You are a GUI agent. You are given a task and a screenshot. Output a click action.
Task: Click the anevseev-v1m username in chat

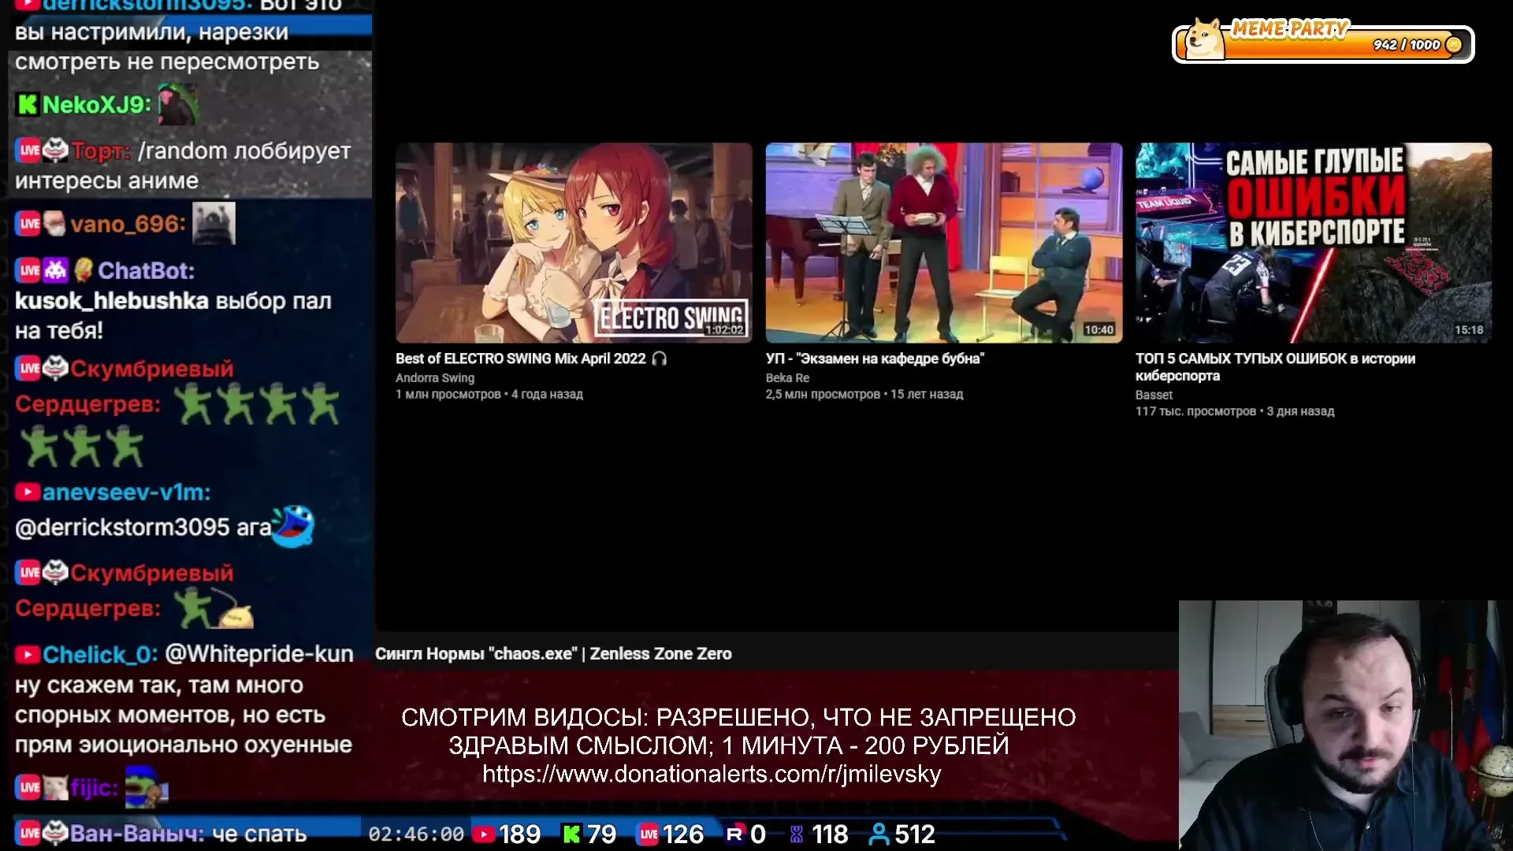[126, 492]
